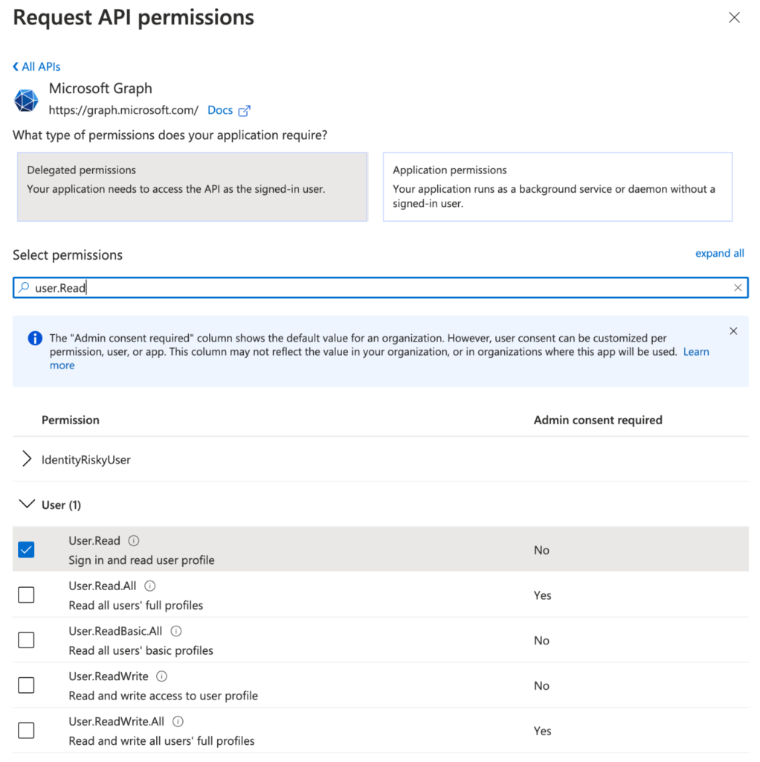Uncheck the User.Read permission checkbox

pyautogui.click(x=26, y=550)
